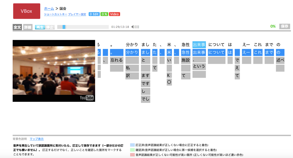
Task: Click the 国会 breadcrumb text
Action: tap(63, 8)
